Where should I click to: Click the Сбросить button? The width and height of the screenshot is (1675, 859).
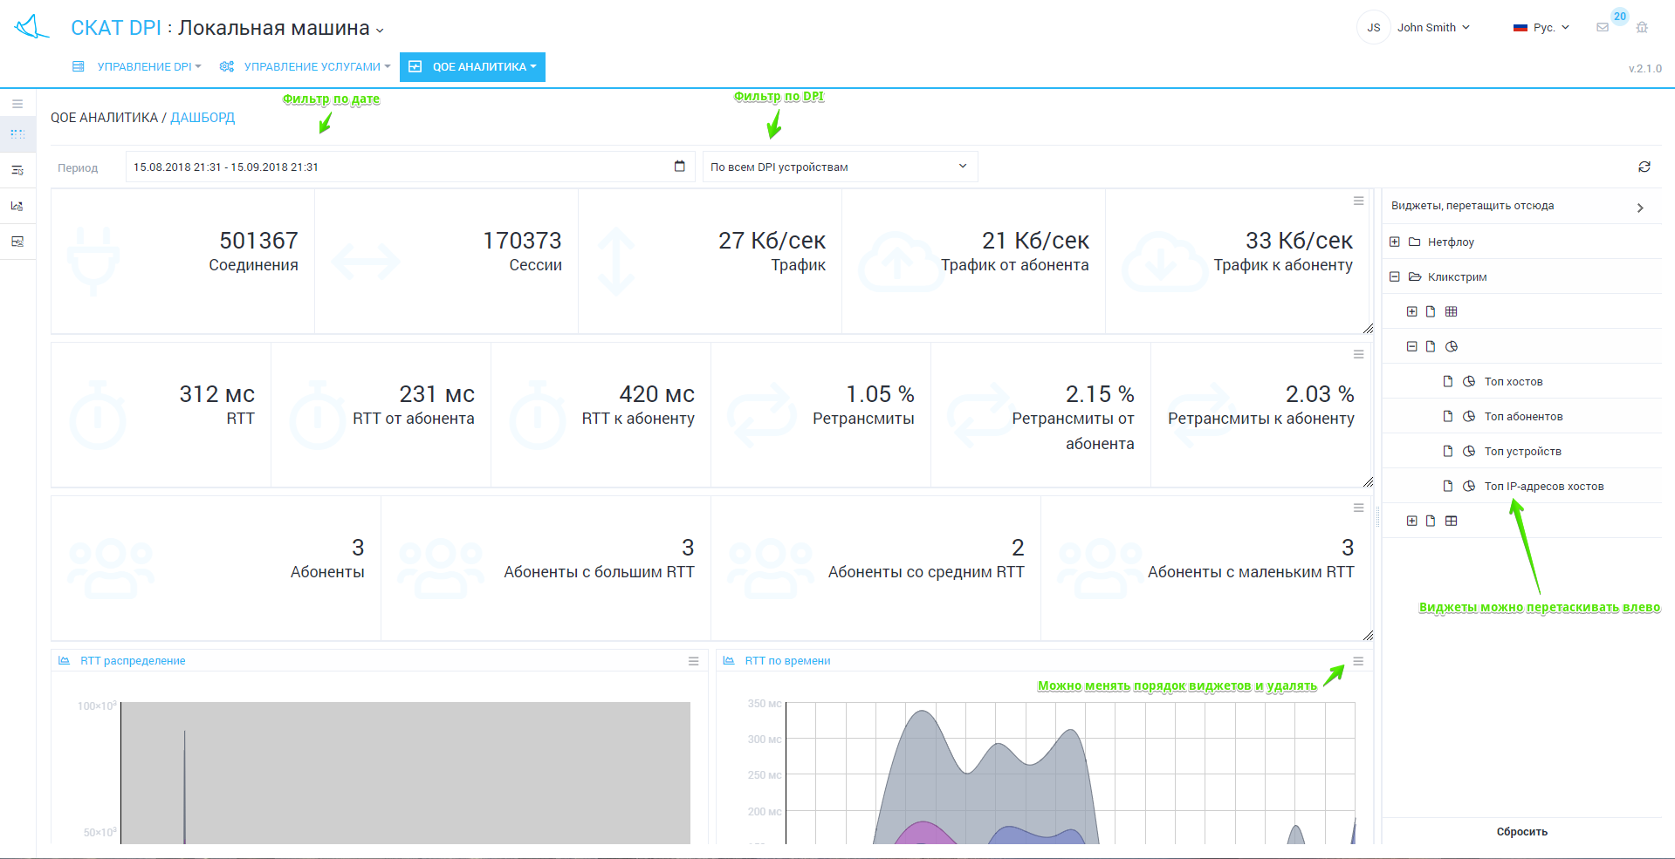pos(1521,832)
